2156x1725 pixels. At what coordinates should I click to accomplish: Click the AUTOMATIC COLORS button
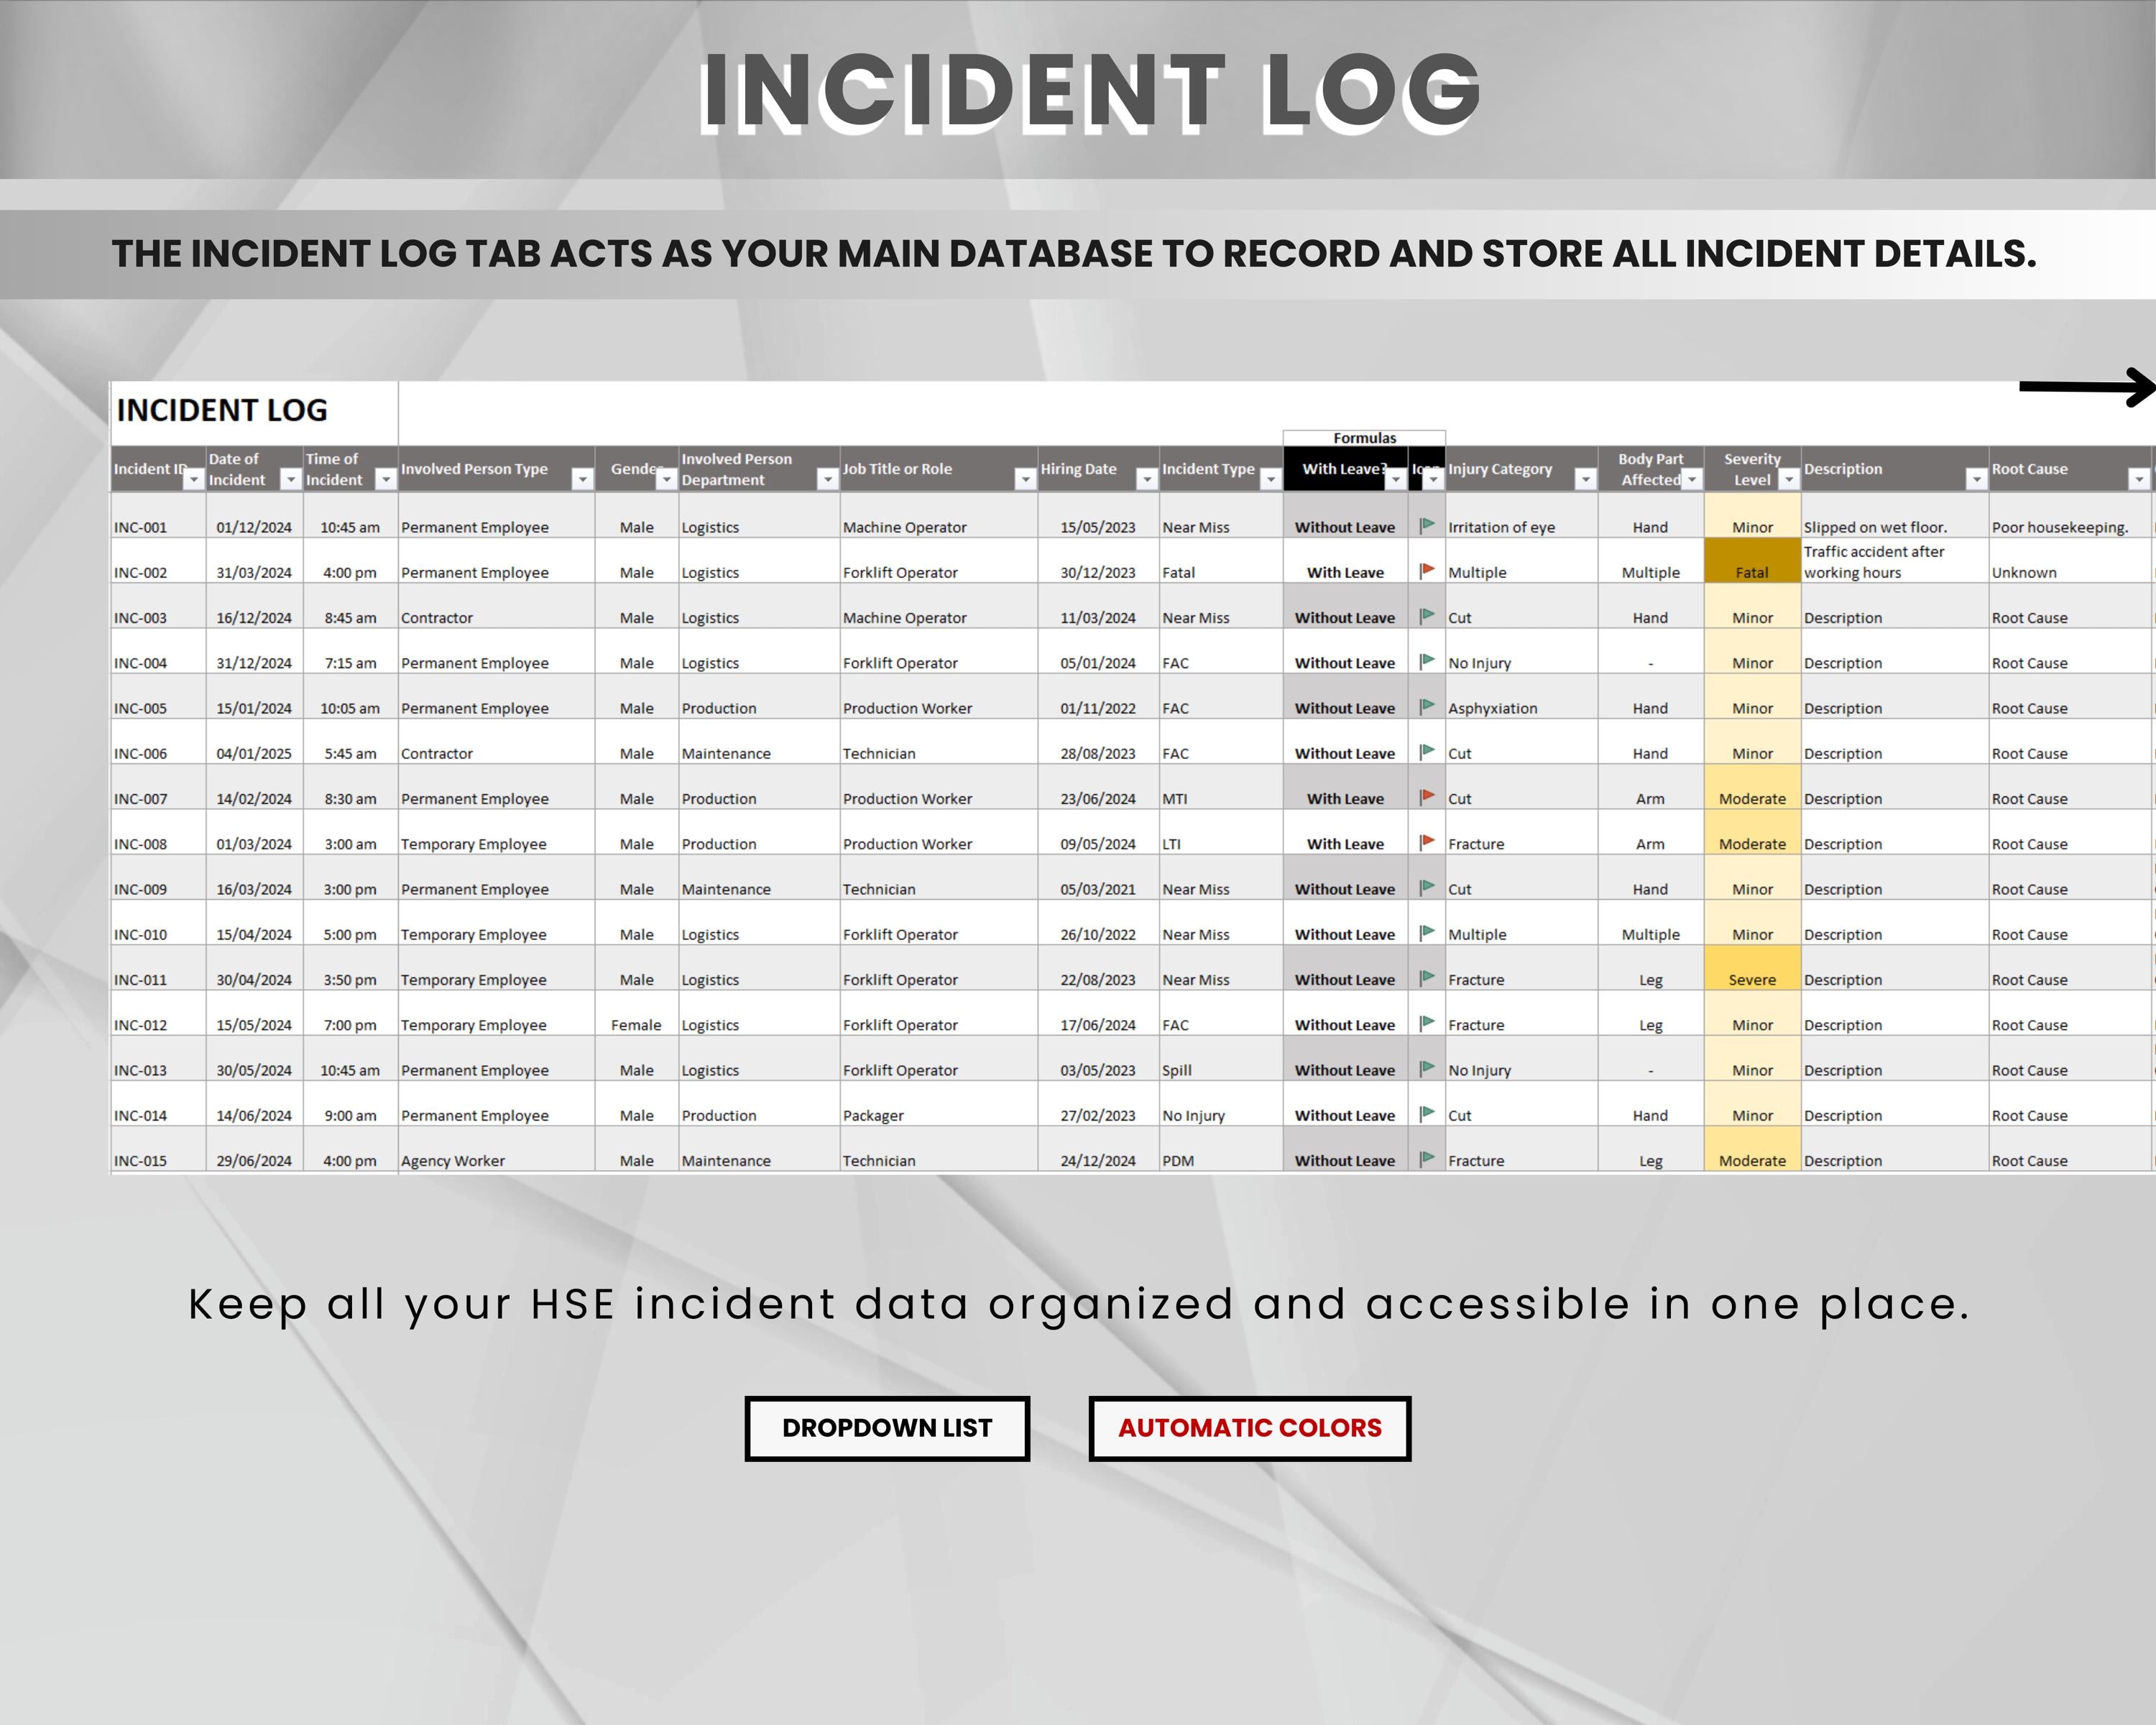pos(1250,1428)
